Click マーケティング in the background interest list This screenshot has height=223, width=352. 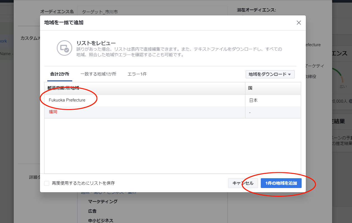point(103,201)
